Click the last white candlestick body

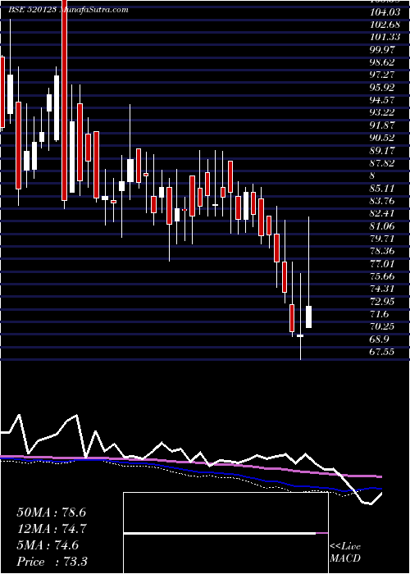308,317
